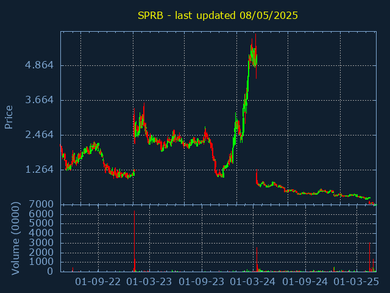Click the 7000 volume axis label

[x=41, y=204]
